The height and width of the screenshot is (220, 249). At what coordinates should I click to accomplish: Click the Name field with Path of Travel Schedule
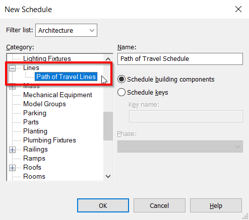click(x=180, y=59)
